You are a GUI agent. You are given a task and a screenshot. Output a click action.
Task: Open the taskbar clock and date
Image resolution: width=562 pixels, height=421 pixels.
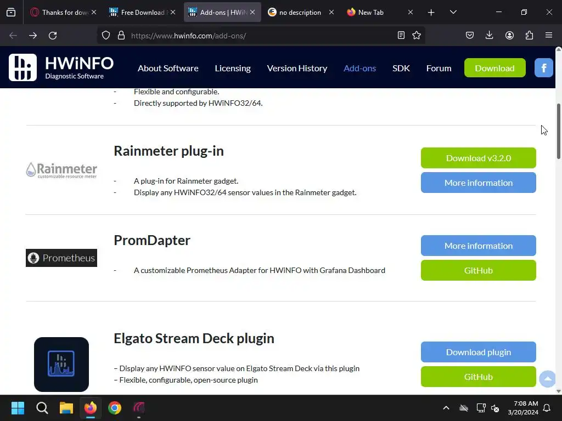click(x=523, y=408)
